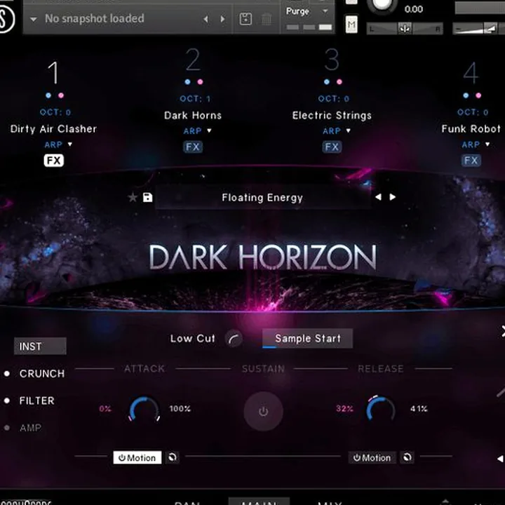Adjust the Sample Start control
This screenshot has height=505, width=505.
308,339
